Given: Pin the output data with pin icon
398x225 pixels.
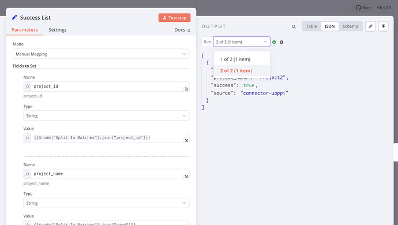Looking at the screenshot, I should [x=383, y=26].
